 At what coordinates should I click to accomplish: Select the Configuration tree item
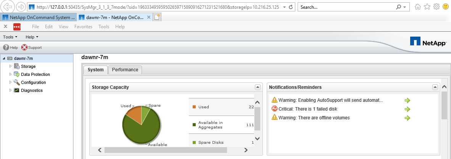(33, 82)
